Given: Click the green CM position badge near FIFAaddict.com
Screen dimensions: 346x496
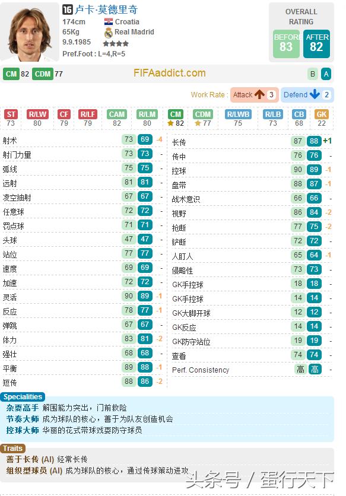Looking at the screenshot, I should point(11,74).
